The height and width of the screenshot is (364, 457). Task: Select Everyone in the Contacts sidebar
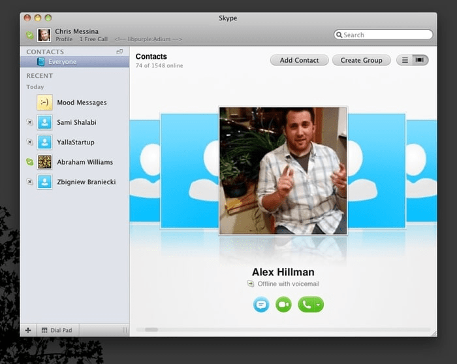click(74, 62)
